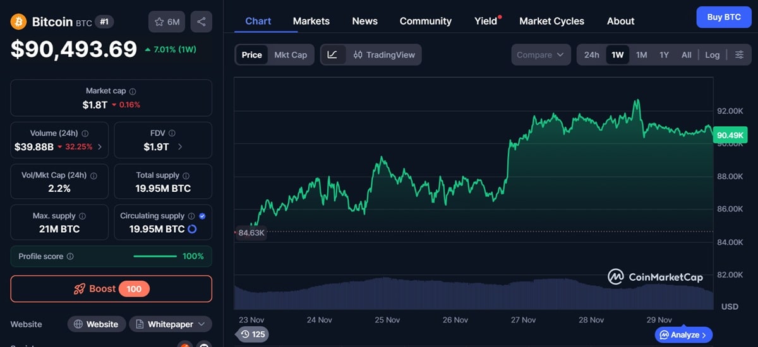Screen dimensions: 758x347
Task: Switch to TradingView candlestick chart
Action: click(x=384, y=55)
